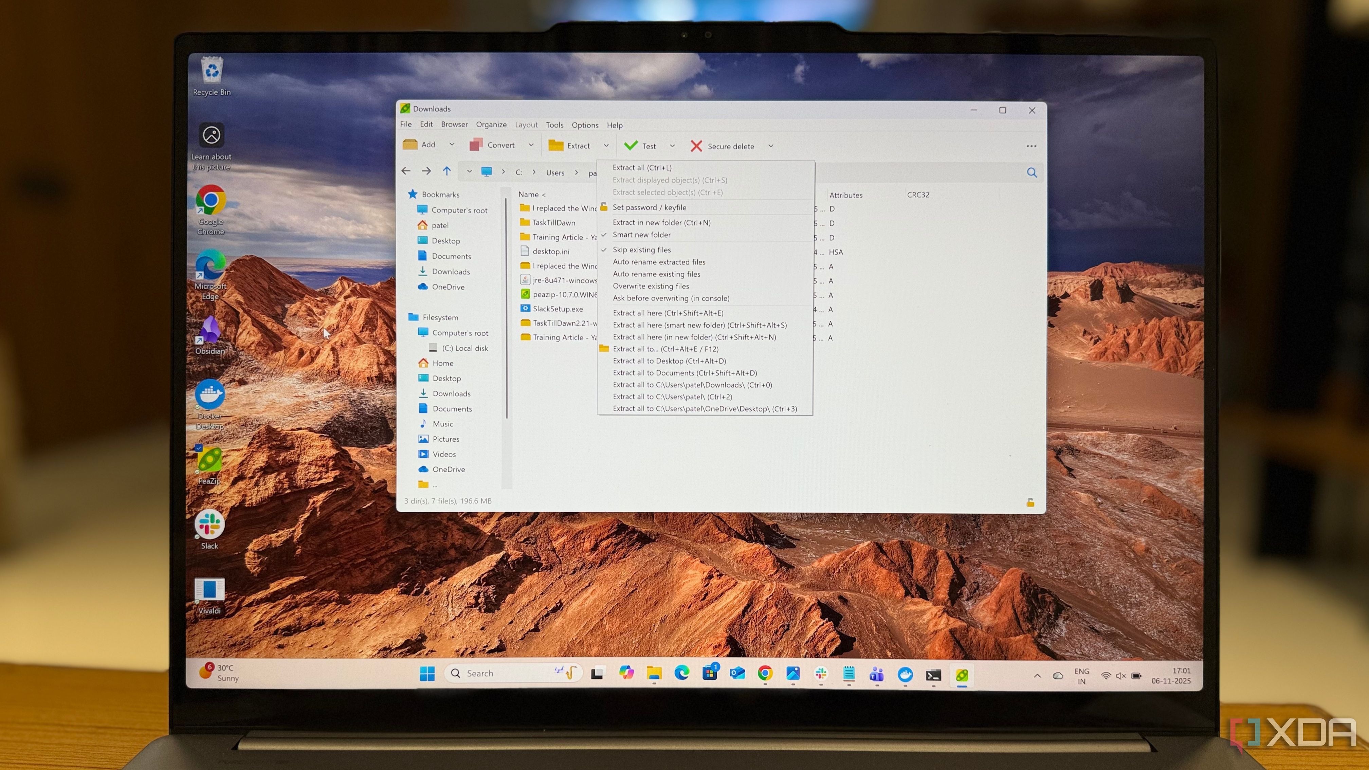Select Extract all to Desktop
The width and height of the screenshot is (1369, 770).
(x=670, y=361)
